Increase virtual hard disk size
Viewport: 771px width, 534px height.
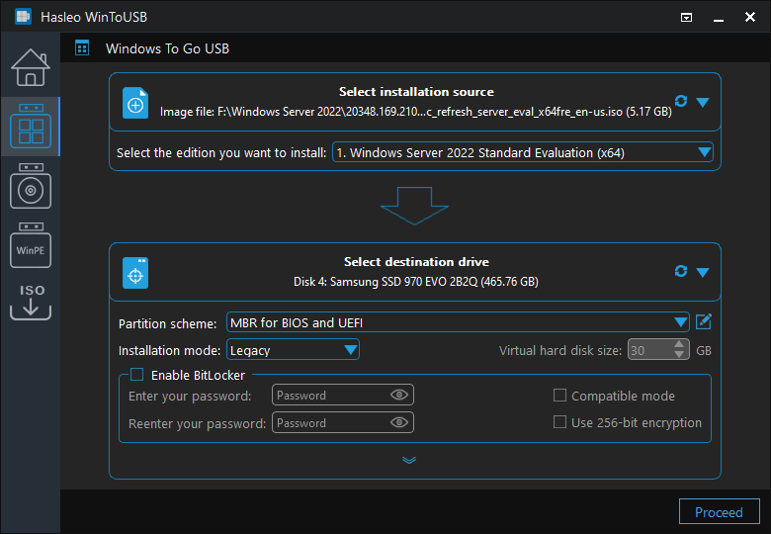pos(679,345)
